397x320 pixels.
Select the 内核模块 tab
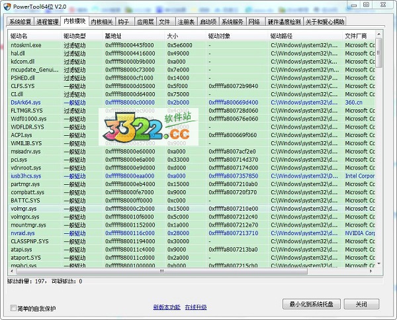75,21
